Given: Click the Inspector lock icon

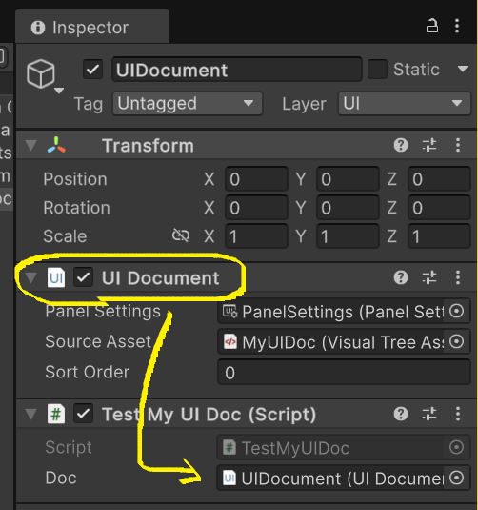Looking at the screenshot, I should click(432, 26).
